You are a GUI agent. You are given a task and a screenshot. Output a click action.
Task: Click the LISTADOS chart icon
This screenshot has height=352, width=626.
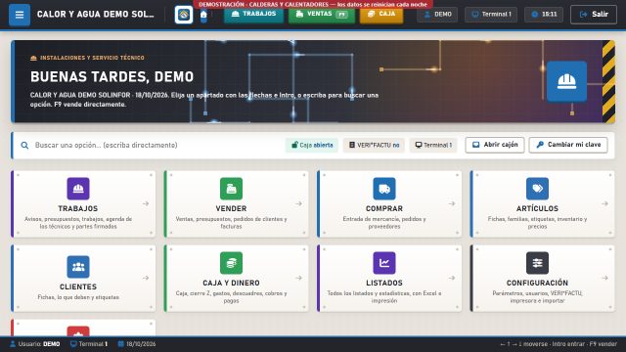pyautogui.click(x=384, y=263)
